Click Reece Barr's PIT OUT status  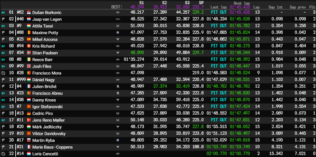(219, 60)
